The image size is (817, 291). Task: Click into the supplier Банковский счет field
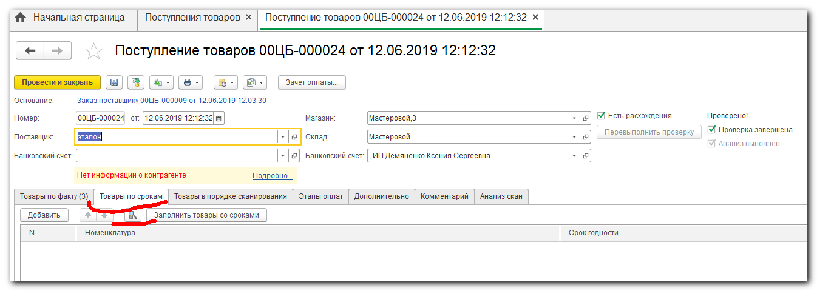(176, 156)
